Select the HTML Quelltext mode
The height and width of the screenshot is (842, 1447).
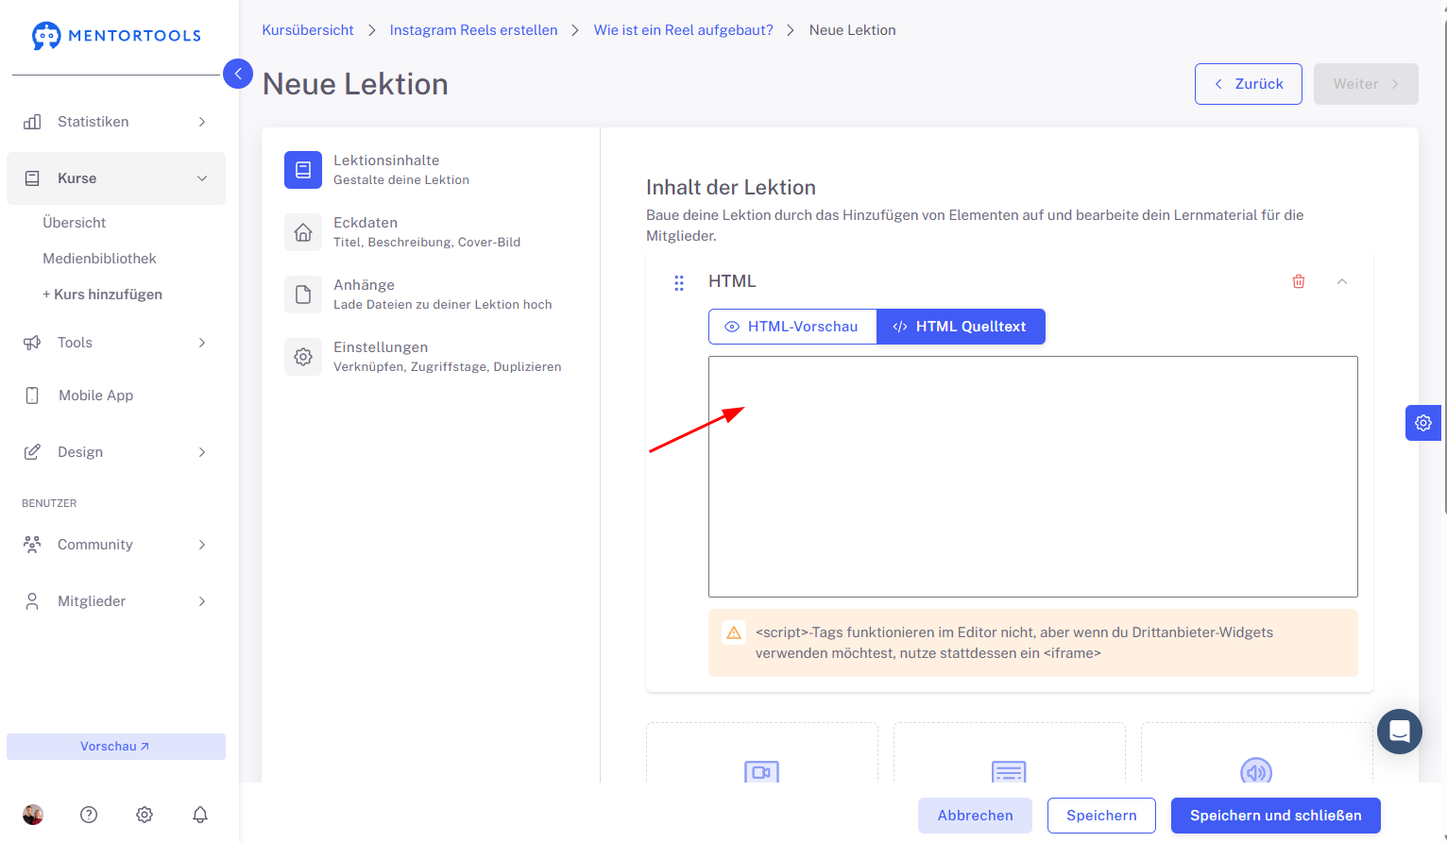pyautogui.click(x=961, y=327)
